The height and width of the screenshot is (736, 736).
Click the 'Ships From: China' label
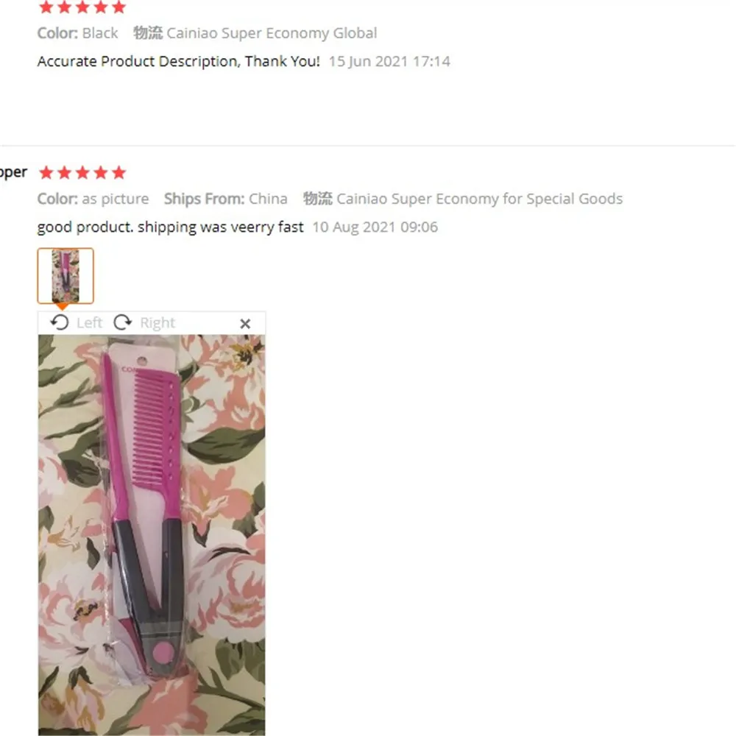pos(226,199)
